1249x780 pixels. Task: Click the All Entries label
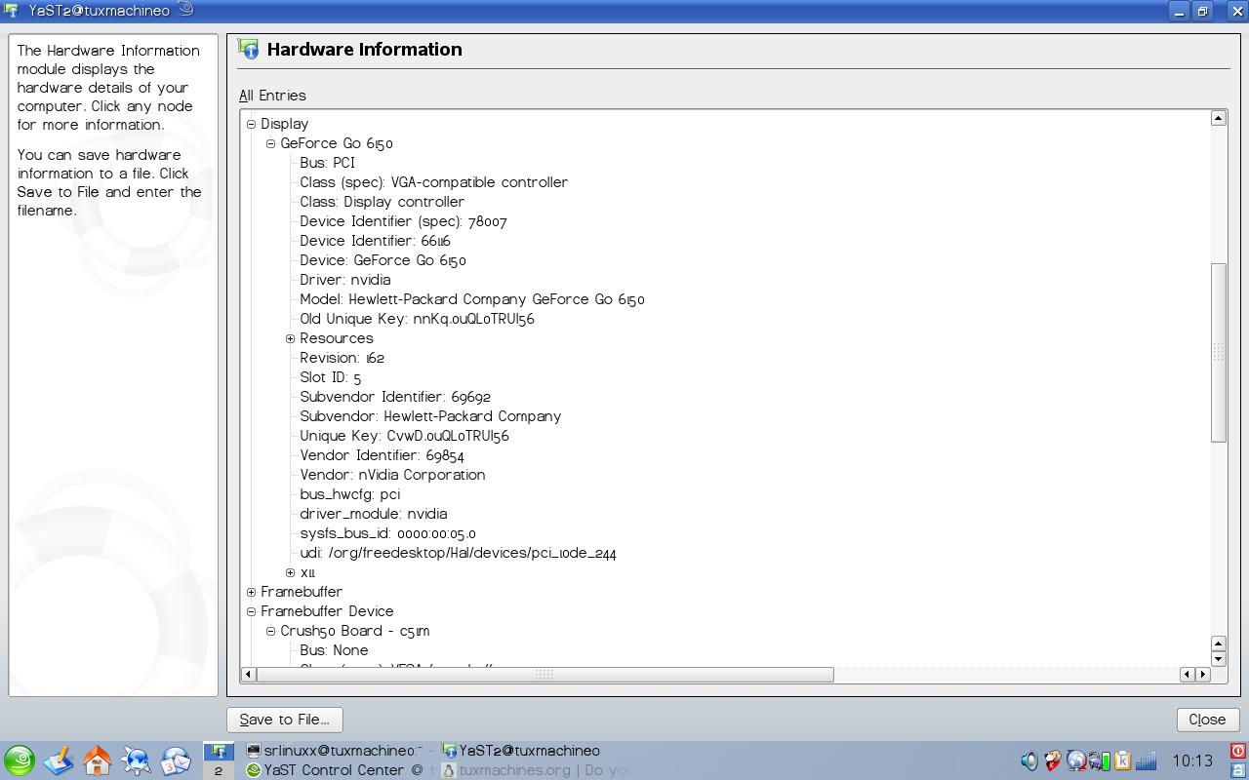tap(272, 96)
